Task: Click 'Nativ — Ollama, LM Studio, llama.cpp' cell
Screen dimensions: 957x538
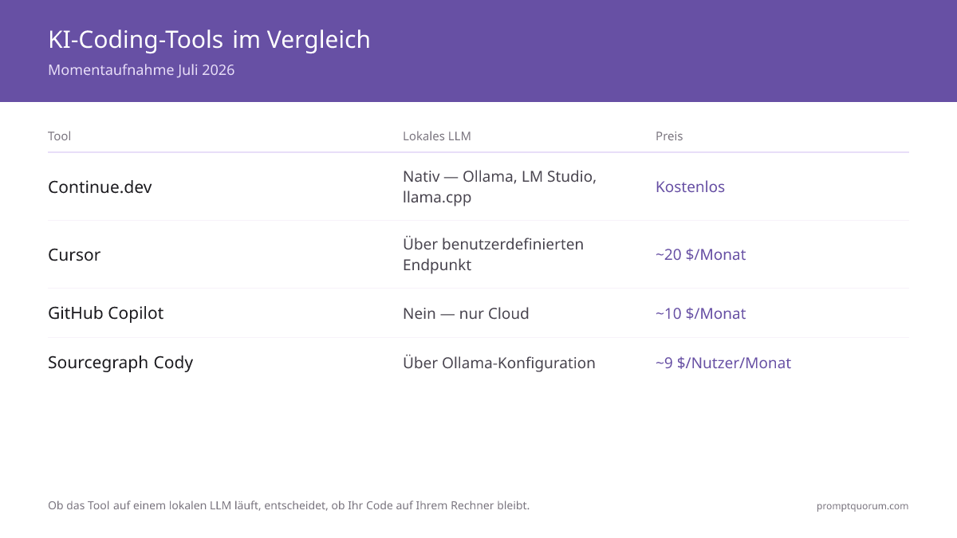Action: pos(500,187)
